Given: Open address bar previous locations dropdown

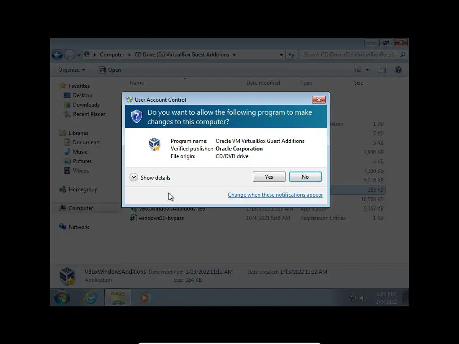Looking at the screenshot, I should pos(281,55).
